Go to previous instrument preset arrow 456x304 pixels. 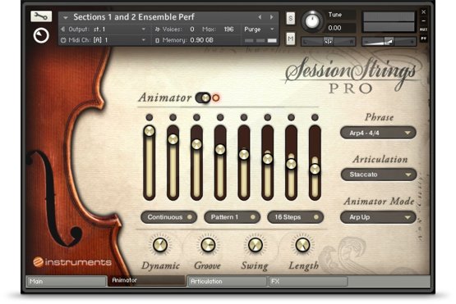(x=260, y=17)
